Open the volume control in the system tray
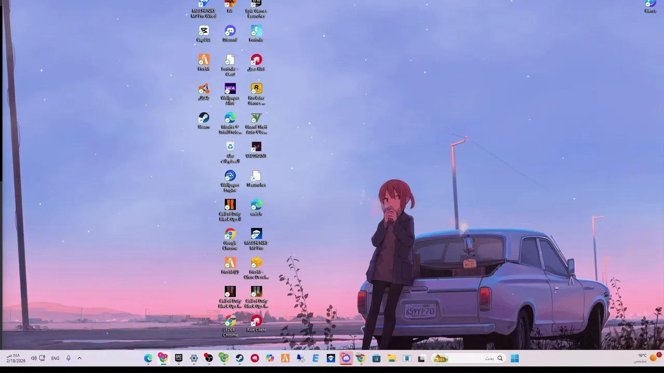664x373 pixels. click(x=34, y=358)
